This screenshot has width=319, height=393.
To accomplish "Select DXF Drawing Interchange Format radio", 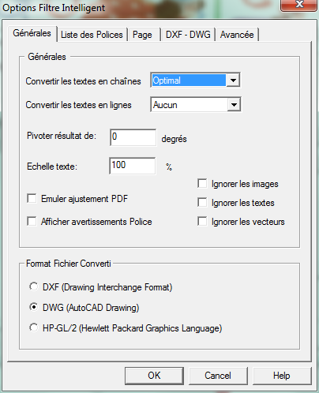I will [34, 286].
